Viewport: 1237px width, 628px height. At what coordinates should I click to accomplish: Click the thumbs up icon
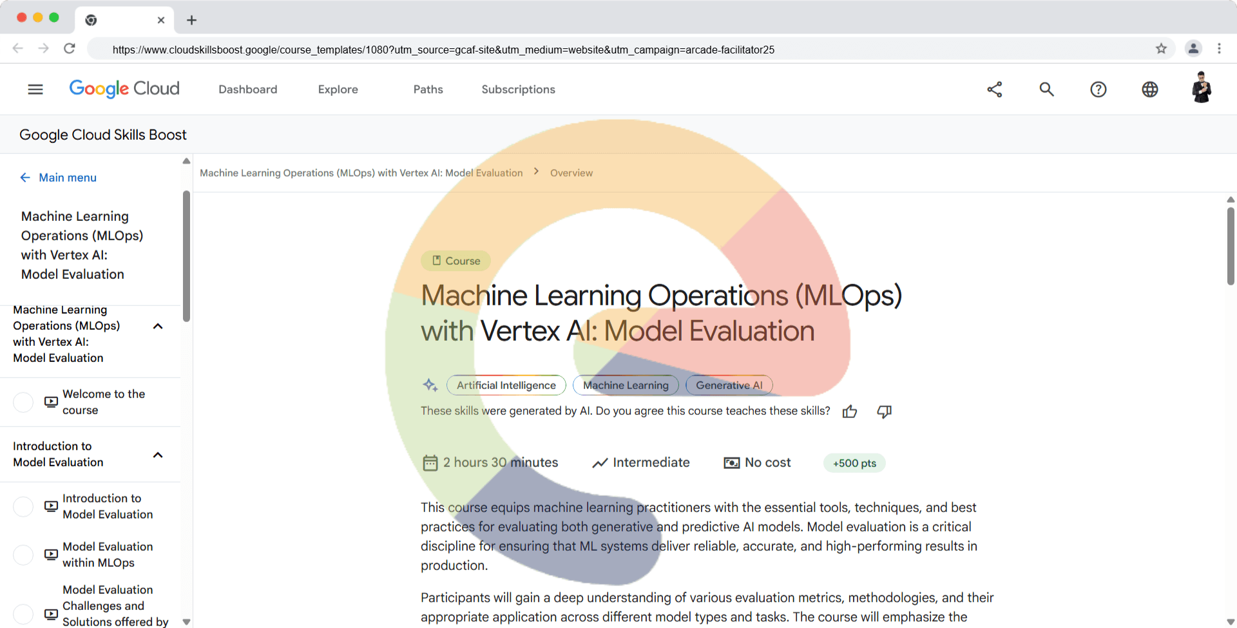coord(850,412)
